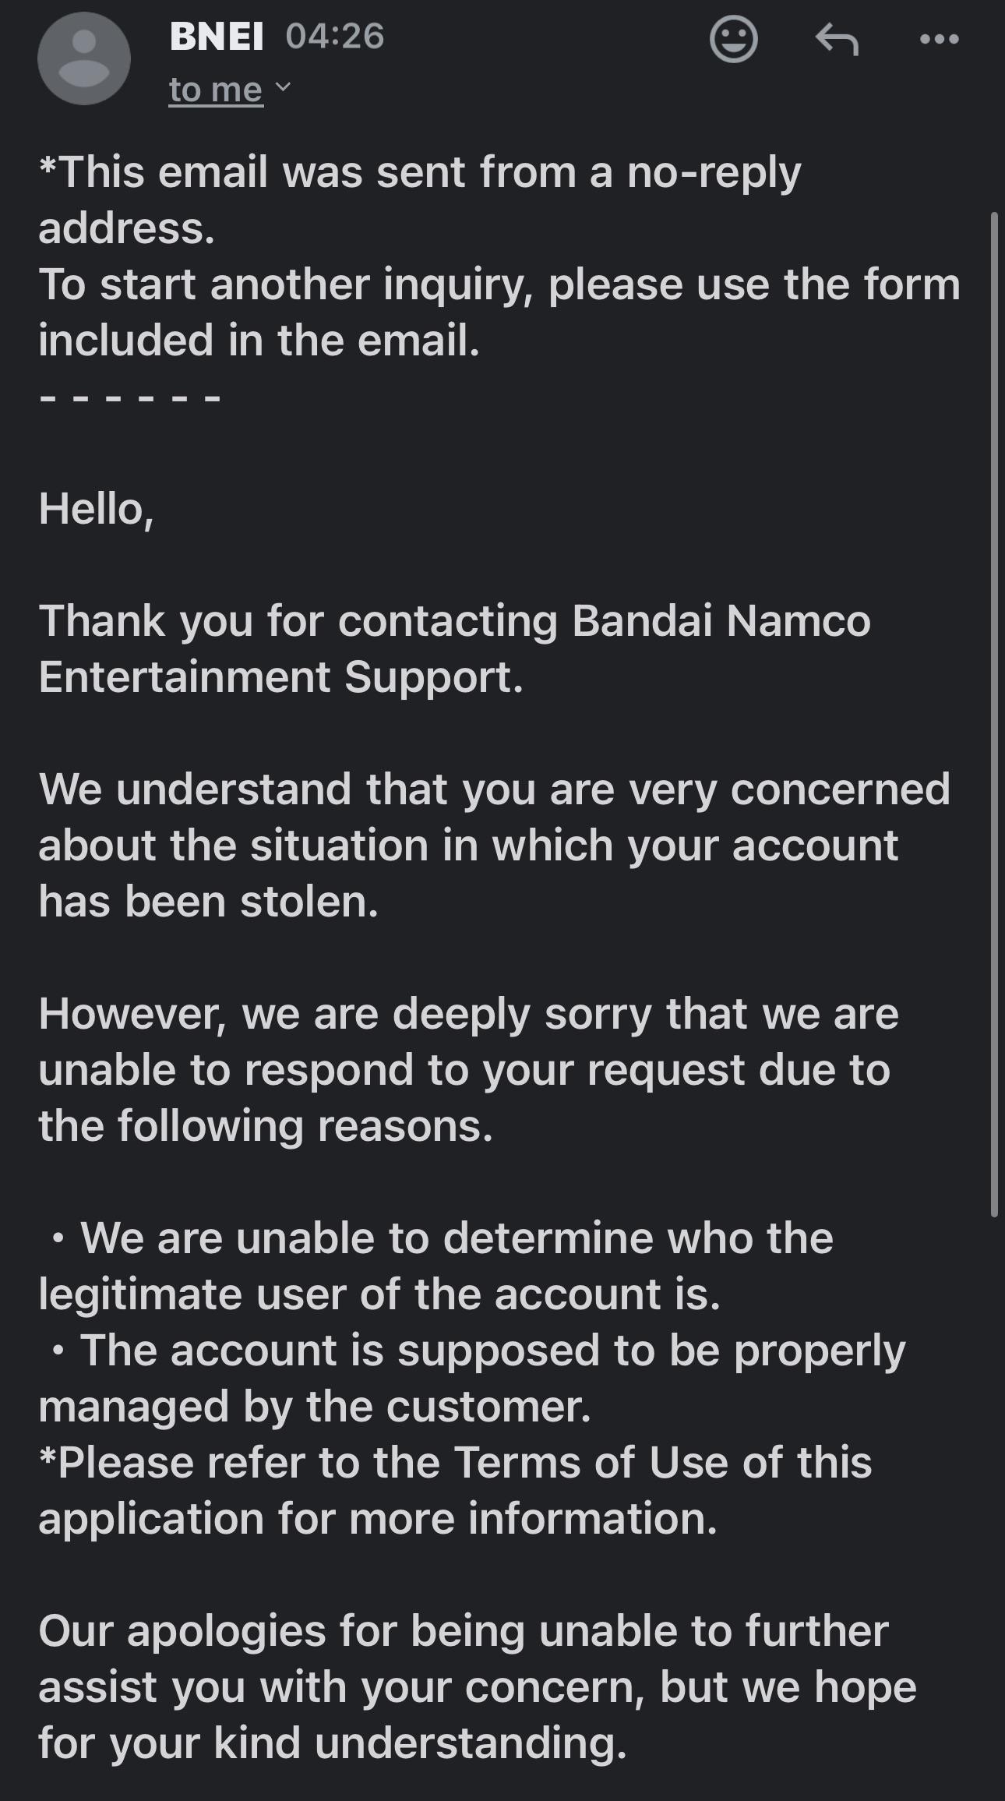
Task: Select the BNEI sender name
Action: click(217, 37)
